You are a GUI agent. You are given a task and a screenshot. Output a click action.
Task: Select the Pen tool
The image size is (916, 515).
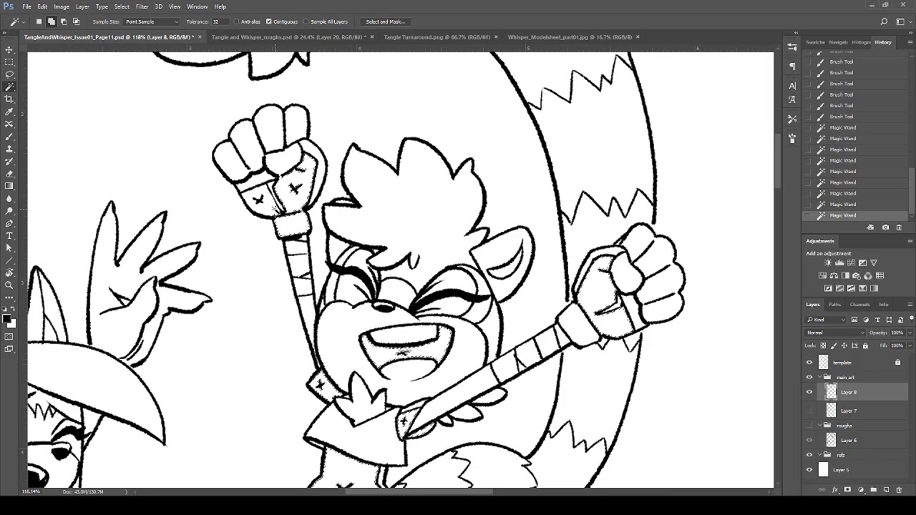click(x=9, y=223)
